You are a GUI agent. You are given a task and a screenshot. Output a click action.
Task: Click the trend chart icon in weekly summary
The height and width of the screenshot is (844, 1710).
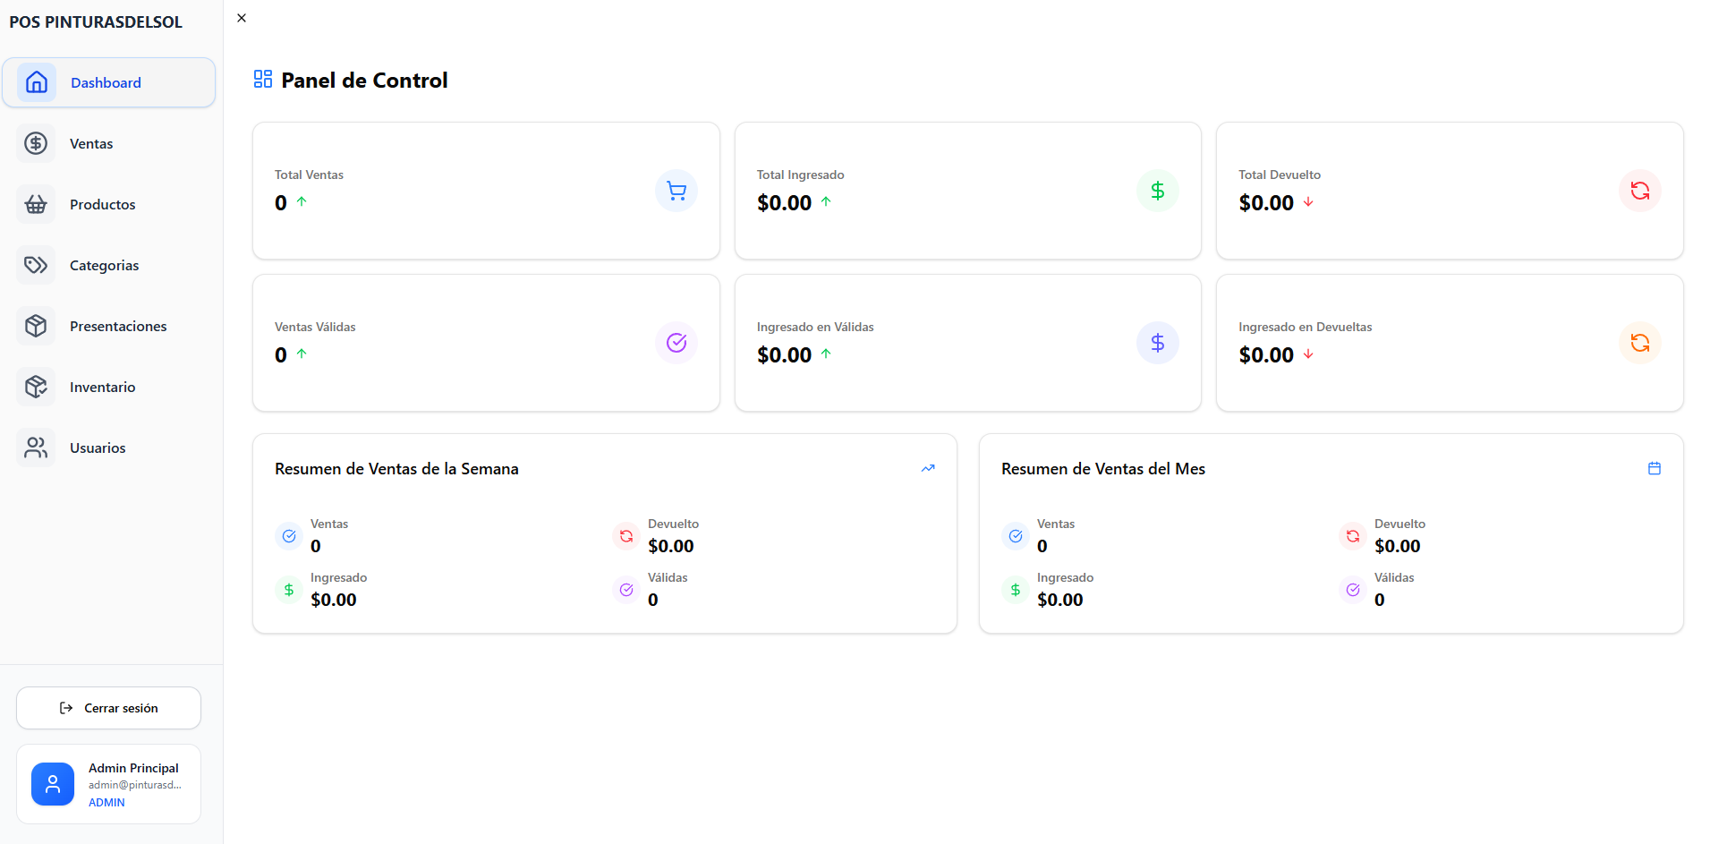[928, 468]
